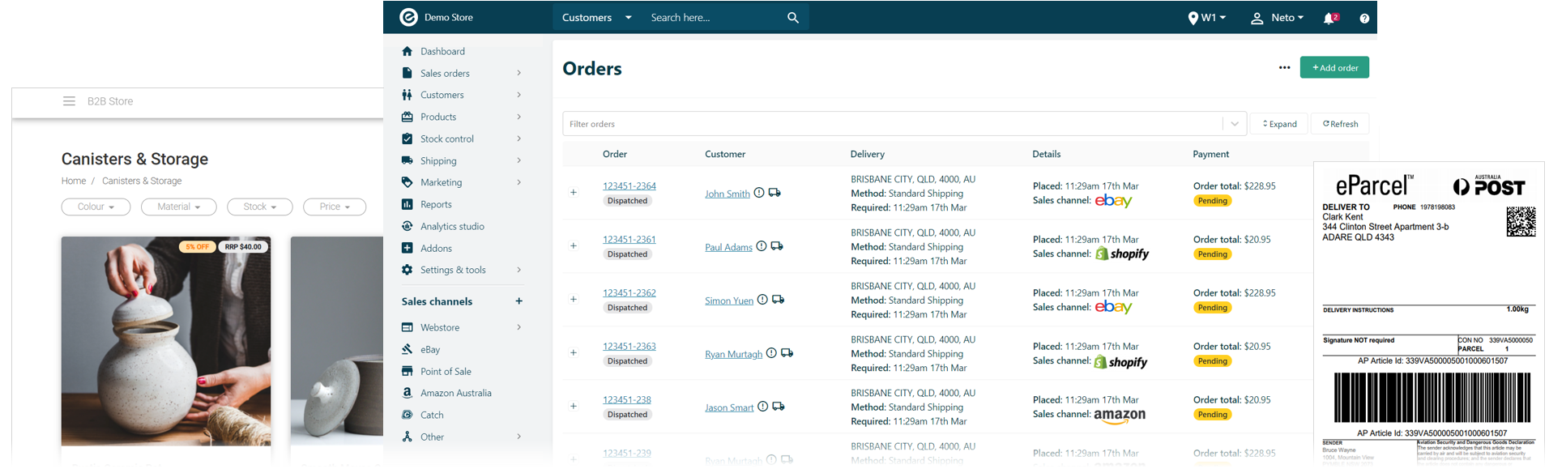Add a sales channel with the plus icon
This screenshot has height=469, width=1549.
518,301
